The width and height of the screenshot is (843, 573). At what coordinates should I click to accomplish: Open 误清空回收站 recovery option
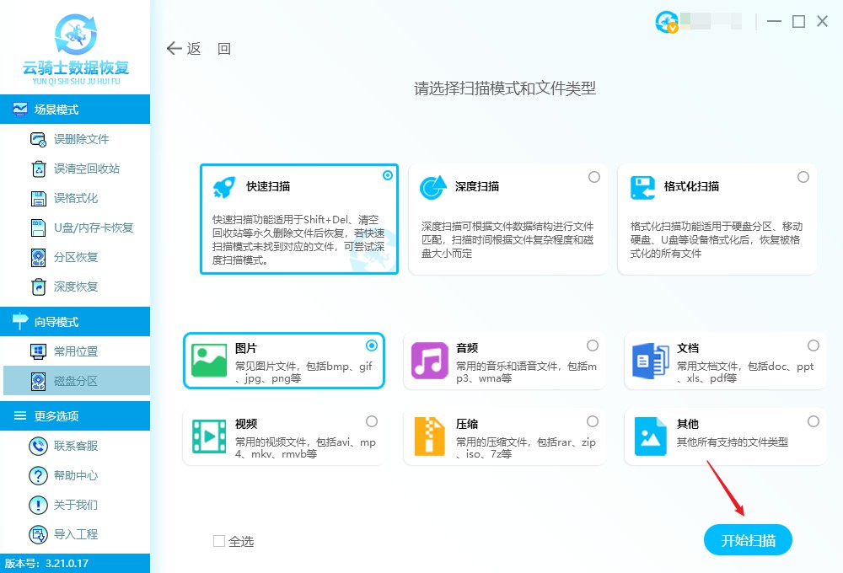[67, 169]
